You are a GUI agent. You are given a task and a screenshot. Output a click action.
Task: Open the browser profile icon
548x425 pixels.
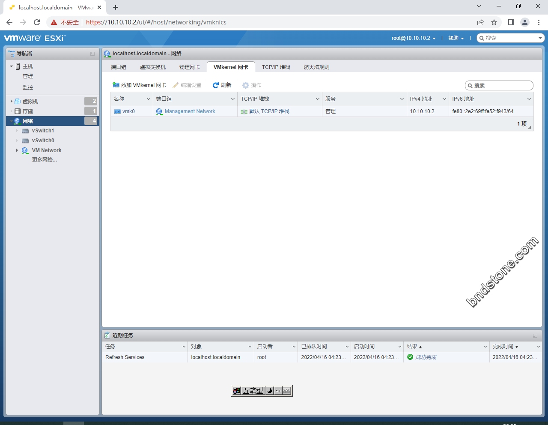[525, 22]
